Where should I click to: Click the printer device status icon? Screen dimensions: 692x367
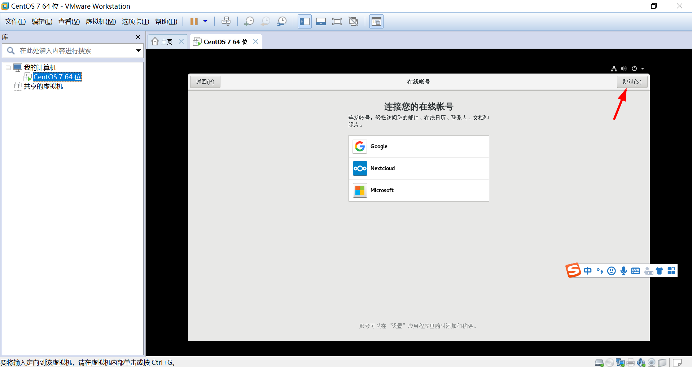pyautogui.click(x=631, y=363)
